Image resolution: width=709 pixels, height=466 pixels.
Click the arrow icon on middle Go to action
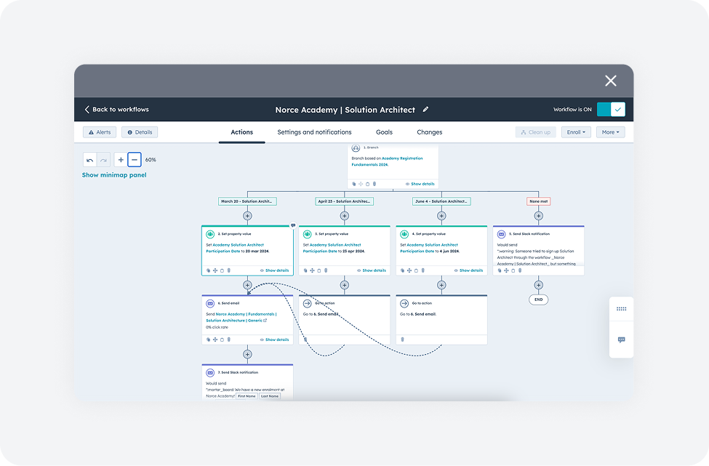coord(307,303)
